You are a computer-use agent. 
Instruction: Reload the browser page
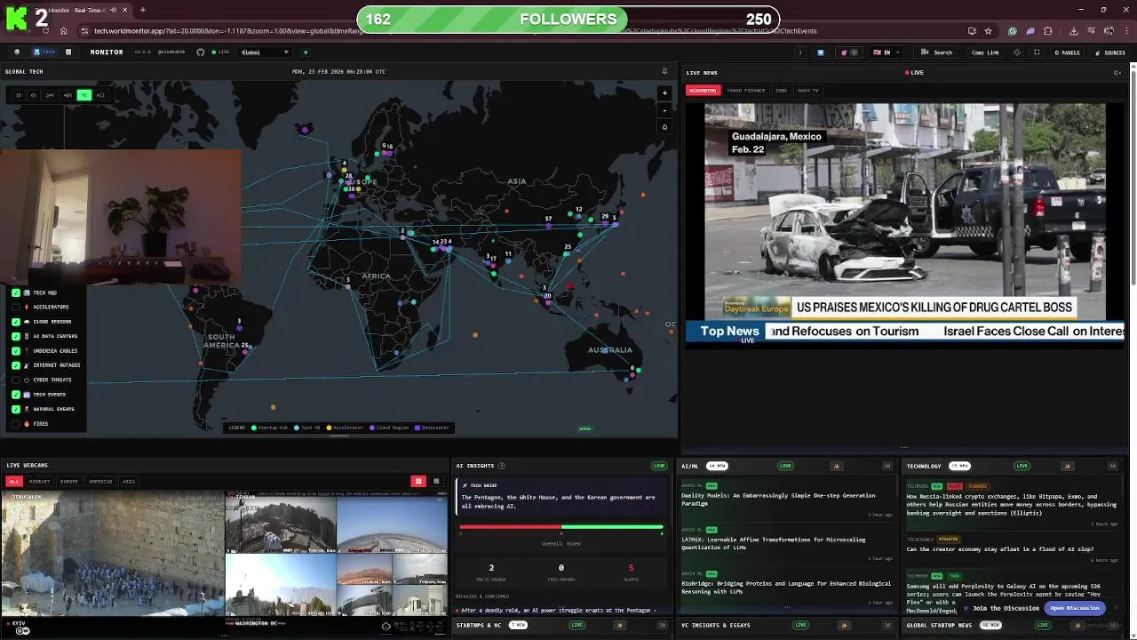[x=44, y=31]
